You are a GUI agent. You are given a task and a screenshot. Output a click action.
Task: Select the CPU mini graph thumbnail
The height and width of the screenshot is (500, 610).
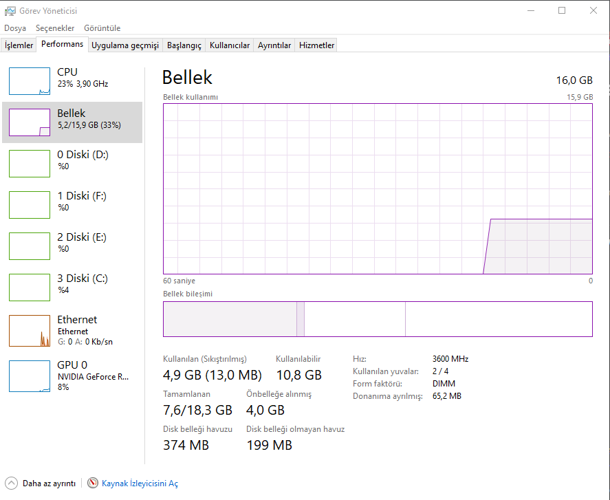pos(30,81)
